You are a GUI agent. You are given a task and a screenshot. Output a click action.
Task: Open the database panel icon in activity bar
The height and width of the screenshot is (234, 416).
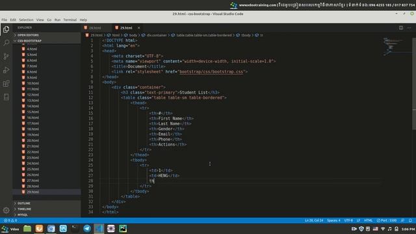6,97
